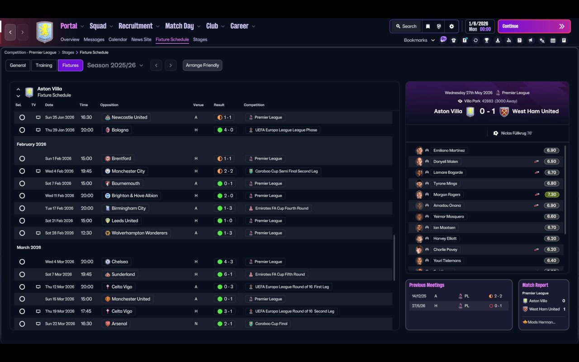
Task: Click the Brentford club crest
Action: tap(108, 159)
